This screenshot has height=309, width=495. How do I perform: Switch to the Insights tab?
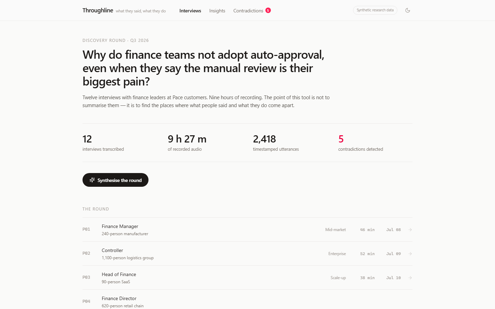(217, 11)
